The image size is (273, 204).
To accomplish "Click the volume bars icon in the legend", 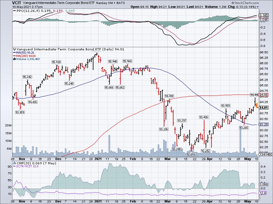I will (15, 59).
